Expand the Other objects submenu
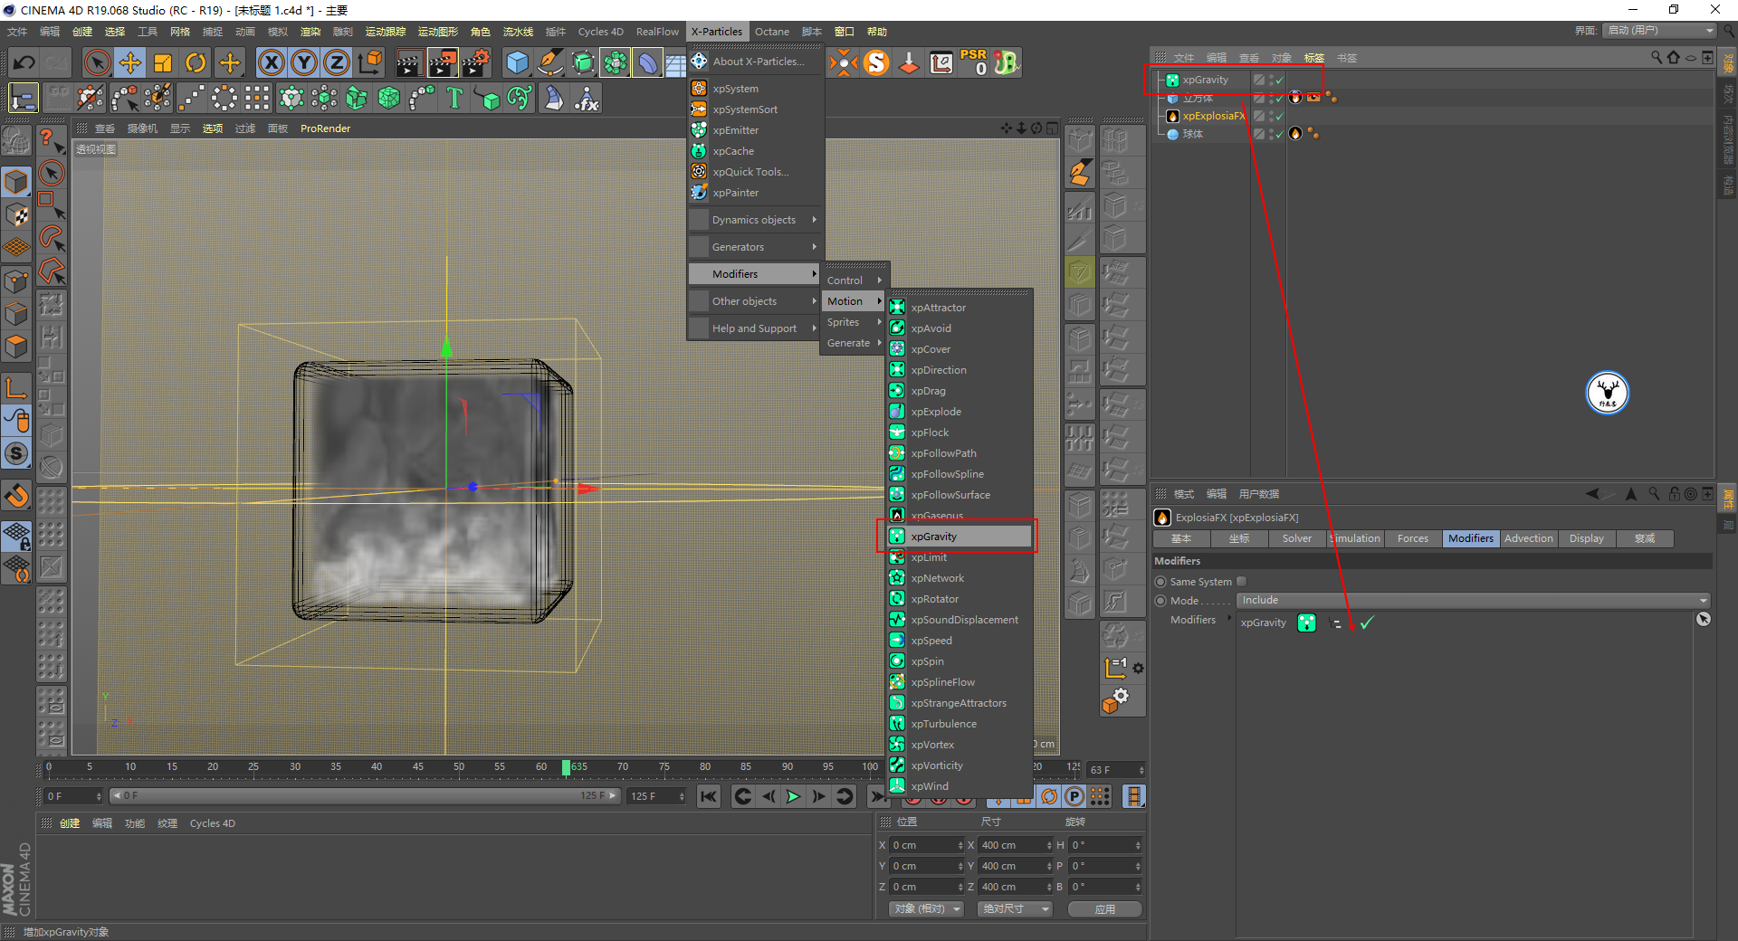1738x941 pixels. click(756, 301)
